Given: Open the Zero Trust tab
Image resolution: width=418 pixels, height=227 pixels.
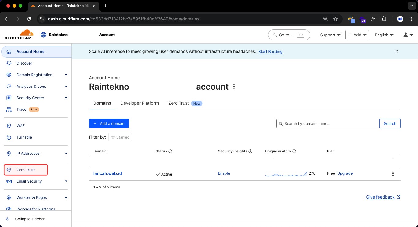Looking at the screenshot, I should (178, 103).
